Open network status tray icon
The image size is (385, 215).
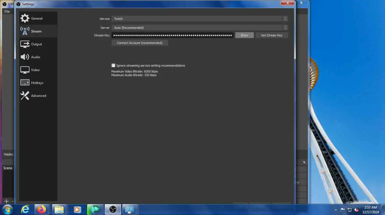coord(350,210)
